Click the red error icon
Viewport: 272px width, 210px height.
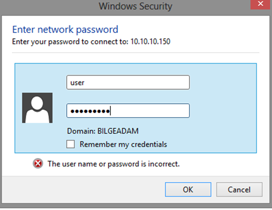(x=38, y=164)
